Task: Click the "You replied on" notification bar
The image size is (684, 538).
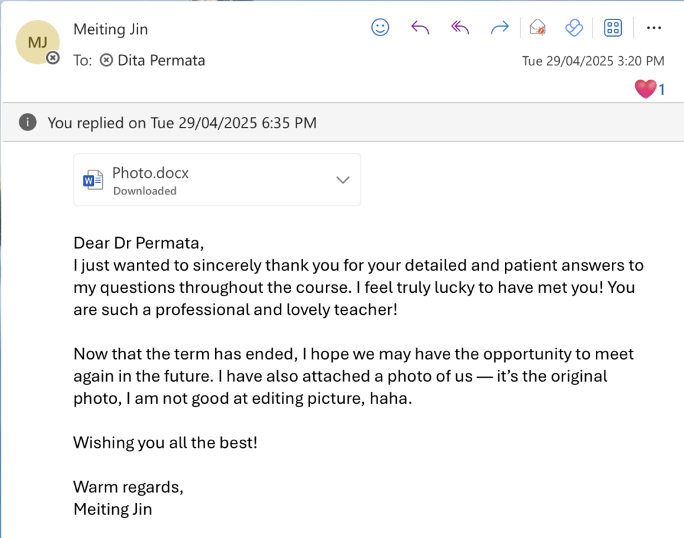Action: (182, 123)
